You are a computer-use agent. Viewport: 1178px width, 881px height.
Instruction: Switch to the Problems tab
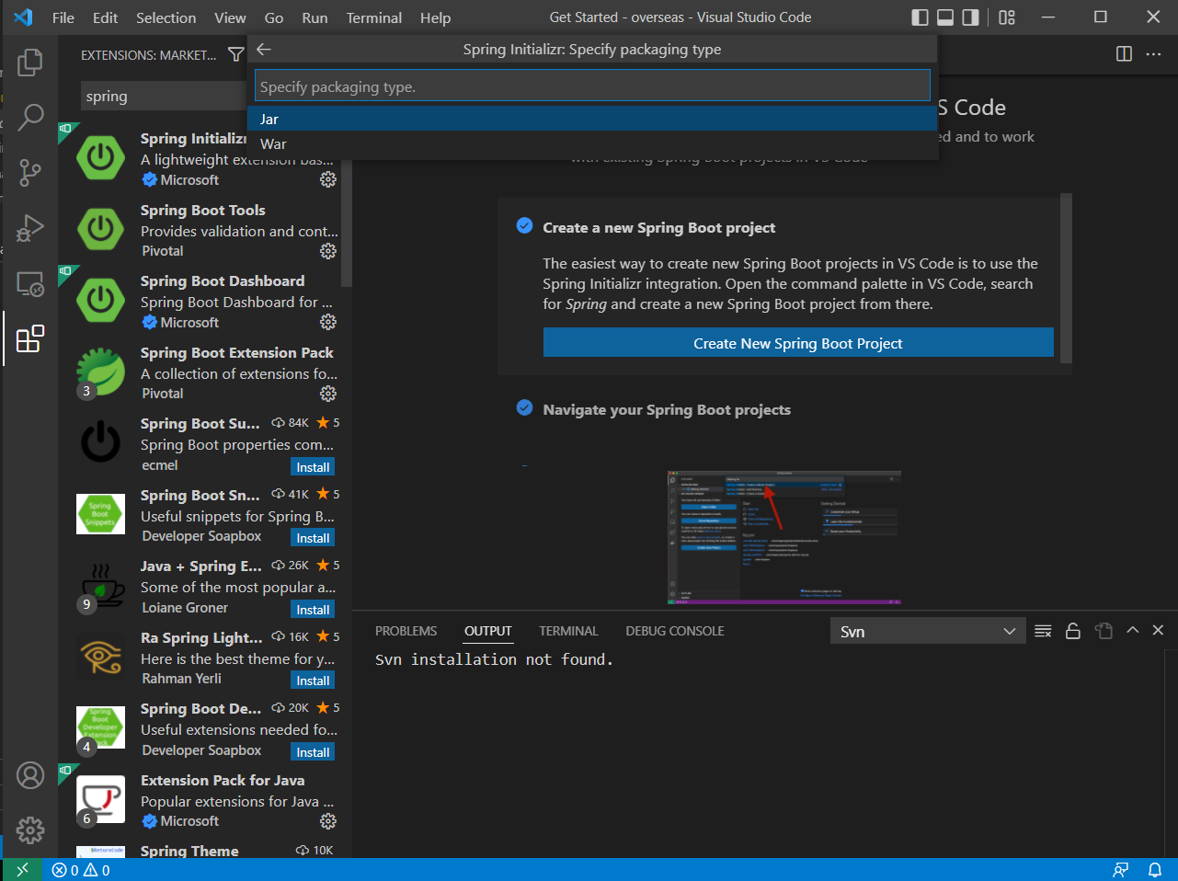(406, 631)
